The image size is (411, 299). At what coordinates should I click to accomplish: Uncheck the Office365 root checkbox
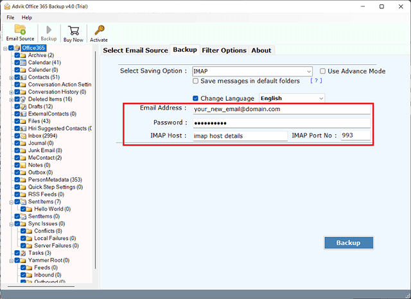point(11,48)
